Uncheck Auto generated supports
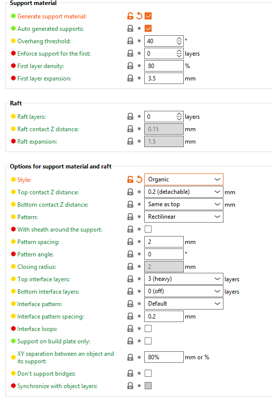This screenshot has height=405, width=272. (x=148, y=28)
